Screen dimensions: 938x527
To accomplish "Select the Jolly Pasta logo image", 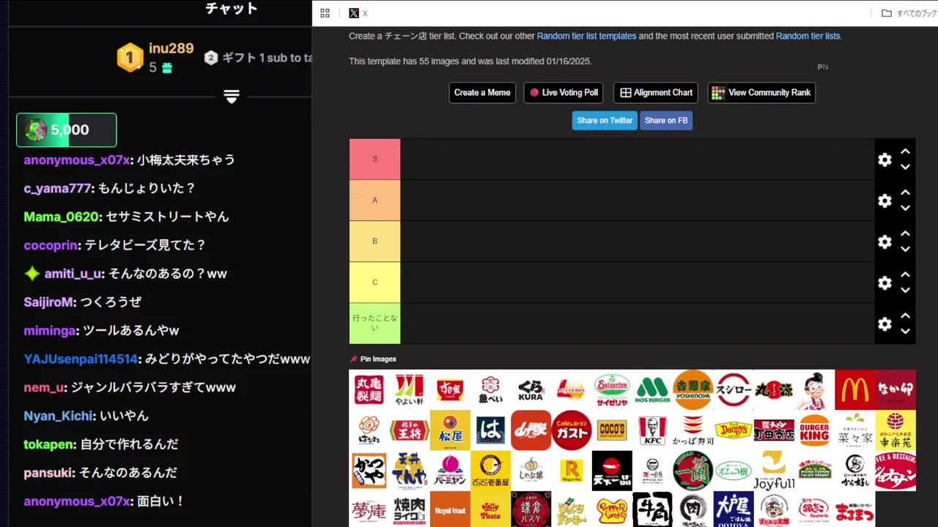I will [x=490, y=509].
